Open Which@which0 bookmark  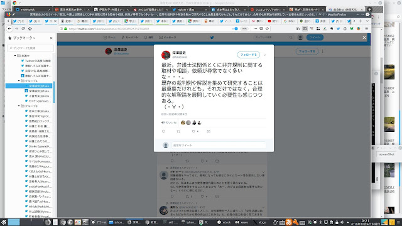[38, 207]
